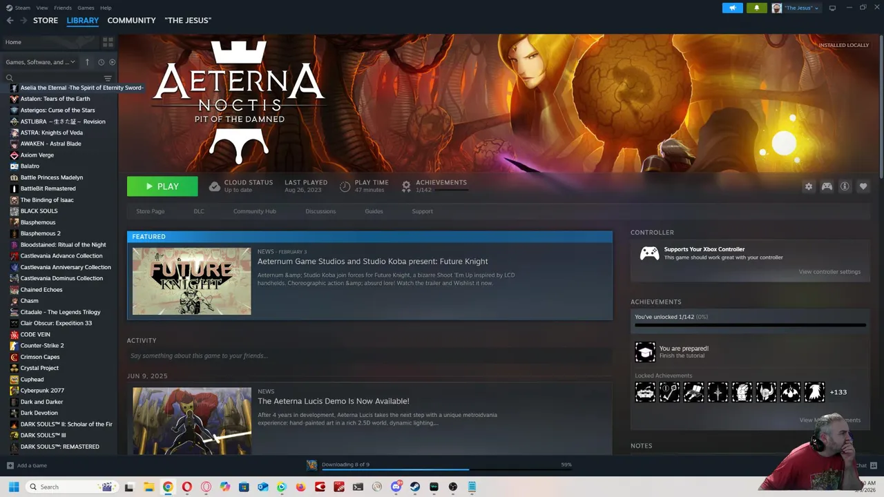Screen dimensions: 884x497
Task: Open the Community Hub link
Action: (x=255, y=211)
